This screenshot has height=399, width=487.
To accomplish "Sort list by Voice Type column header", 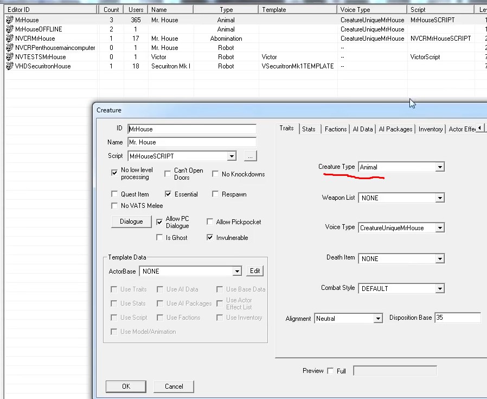I will pyautogui.click(x=372, y=10).
